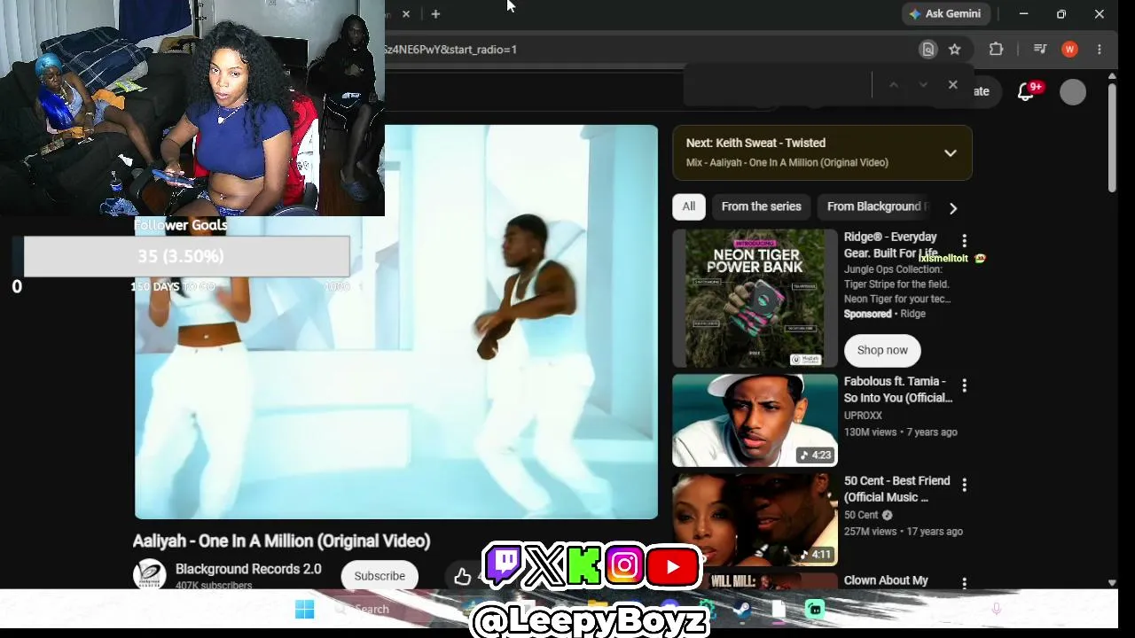Click the Aaliyah video player
The width and height of the screenshot is (1135, 638).
[396, 322]
